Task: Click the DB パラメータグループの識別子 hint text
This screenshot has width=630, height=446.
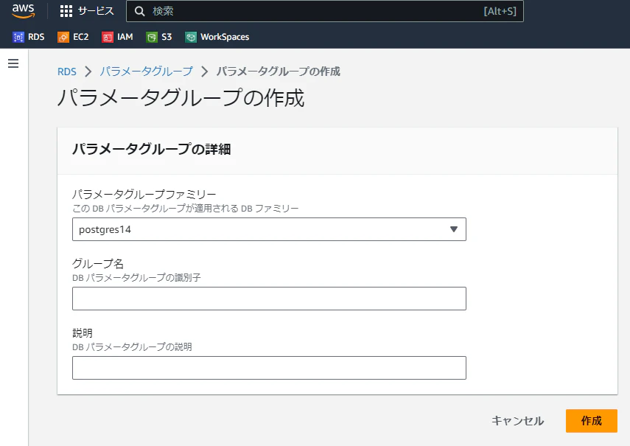Action: pos(136,278)
